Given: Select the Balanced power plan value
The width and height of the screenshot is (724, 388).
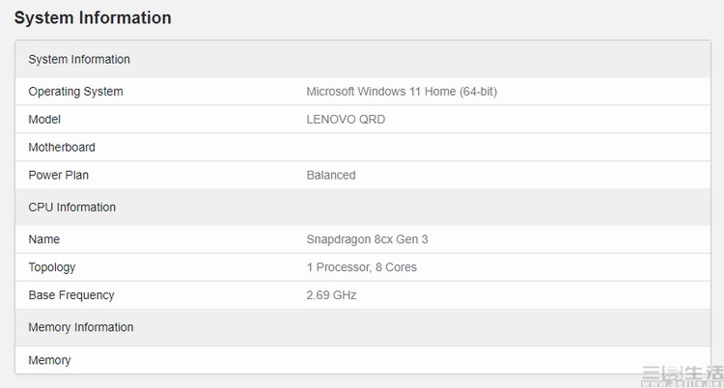Looking at the screenshot, I should [331, 175].
